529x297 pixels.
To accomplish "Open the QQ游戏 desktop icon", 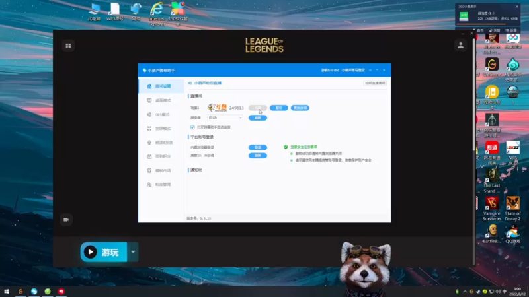I will click(x=513, y=234).
